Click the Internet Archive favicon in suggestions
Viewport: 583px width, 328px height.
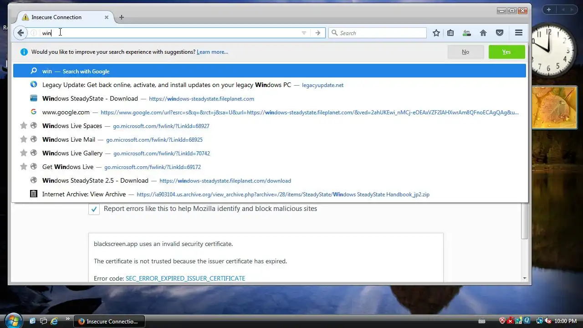[34, 194]
